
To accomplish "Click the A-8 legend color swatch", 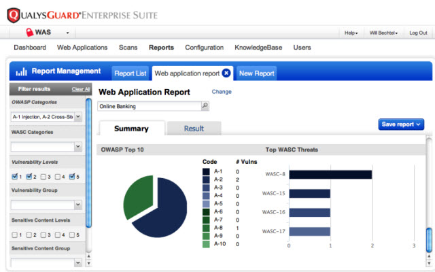I will tap(206, 228).
